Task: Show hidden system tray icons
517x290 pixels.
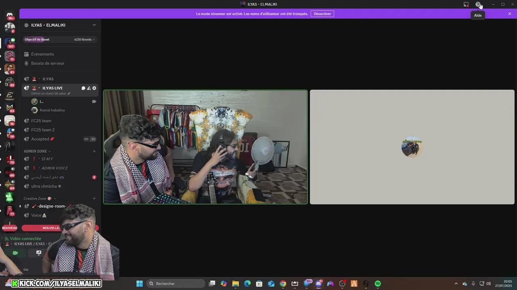Action: point(456,284)
